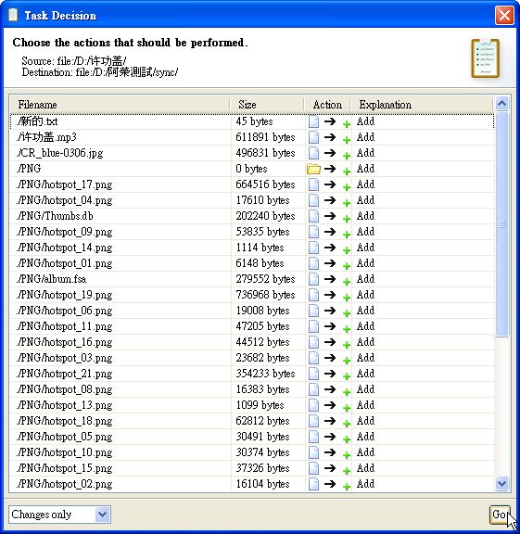Sort by the Size column header
This screenshot has width=520, height=534.
coord(267,105)
